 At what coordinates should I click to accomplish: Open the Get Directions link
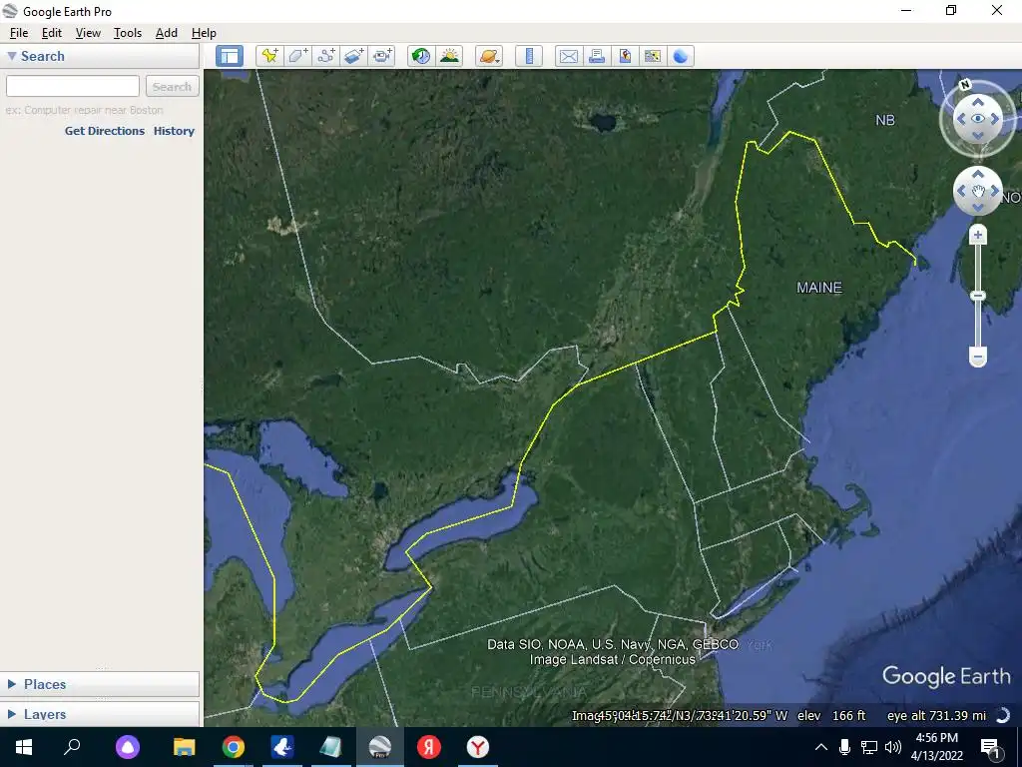[104, 131]
